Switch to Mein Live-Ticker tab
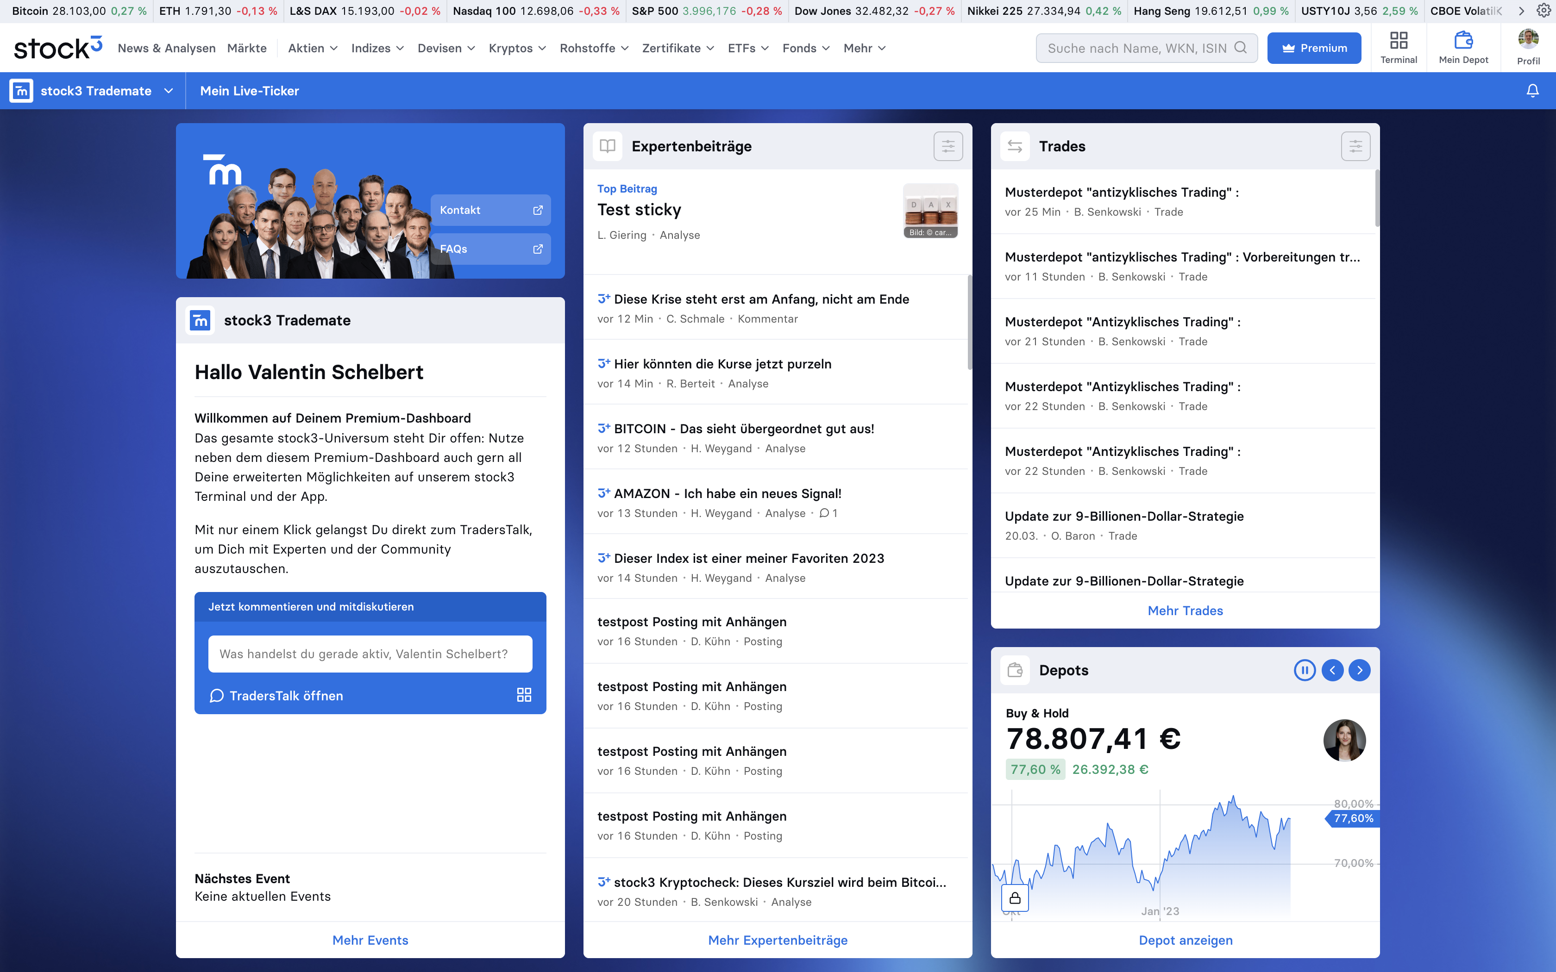 (250, 91)
